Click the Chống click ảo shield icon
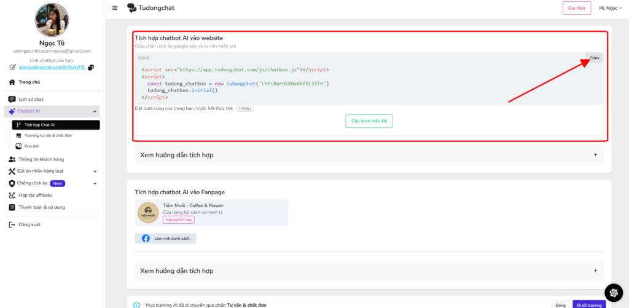Image resolution: width=629 pixels, height=308 pixels. tap(12, 183)
